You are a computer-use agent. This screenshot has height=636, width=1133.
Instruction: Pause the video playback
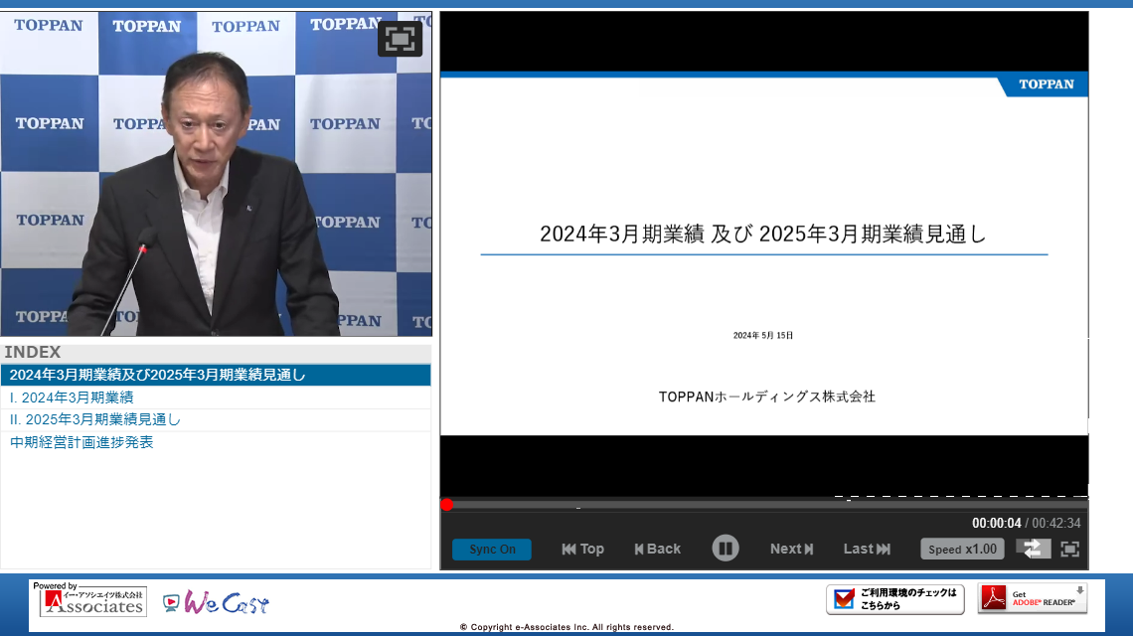(726, 549)
